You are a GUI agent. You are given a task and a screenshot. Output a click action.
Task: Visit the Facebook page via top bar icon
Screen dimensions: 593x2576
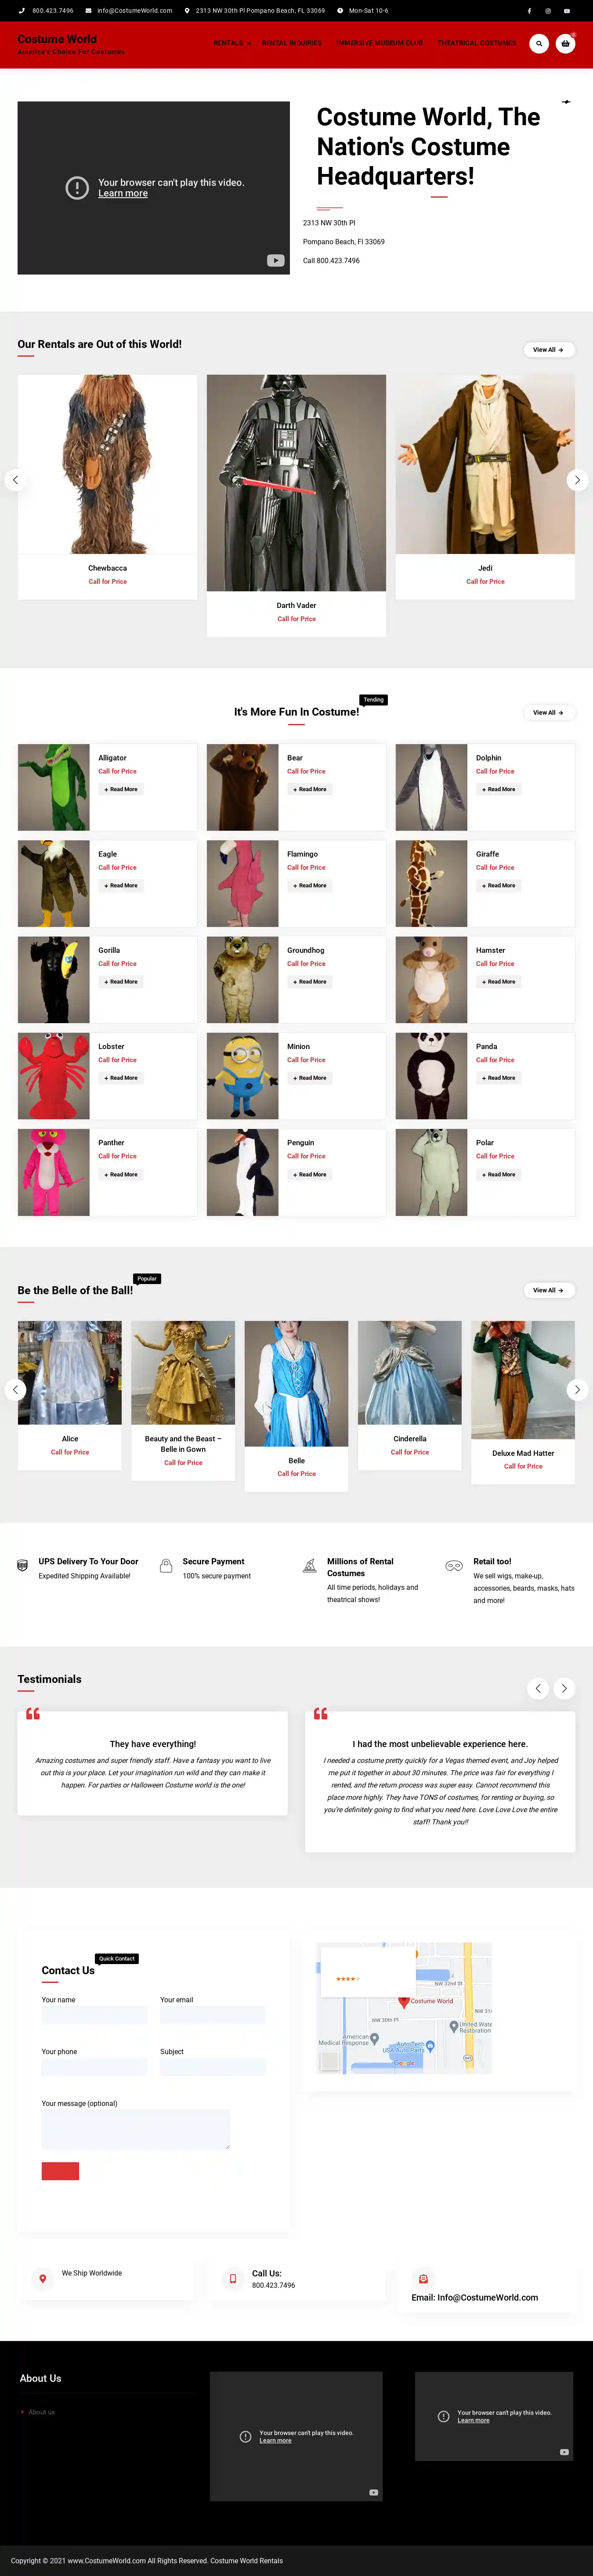529,11
